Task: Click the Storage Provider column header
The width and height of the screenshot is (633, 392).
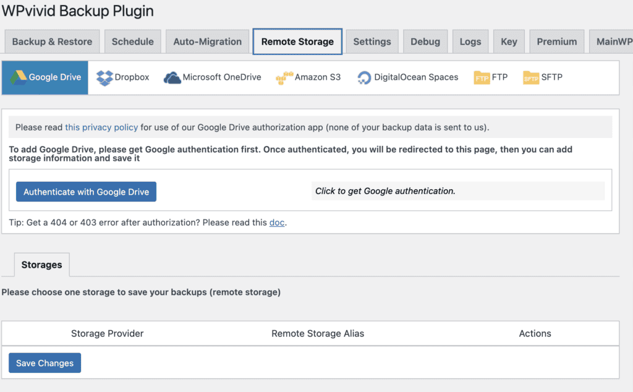Action: pos(108,333)
